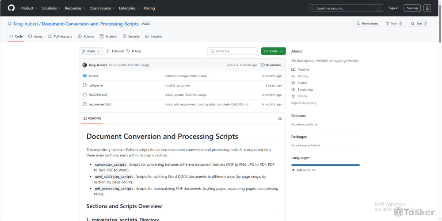Click Tang-hubert's avatar in commit row
This screenshot has width=442, height=221.
(x=84, y=65)
